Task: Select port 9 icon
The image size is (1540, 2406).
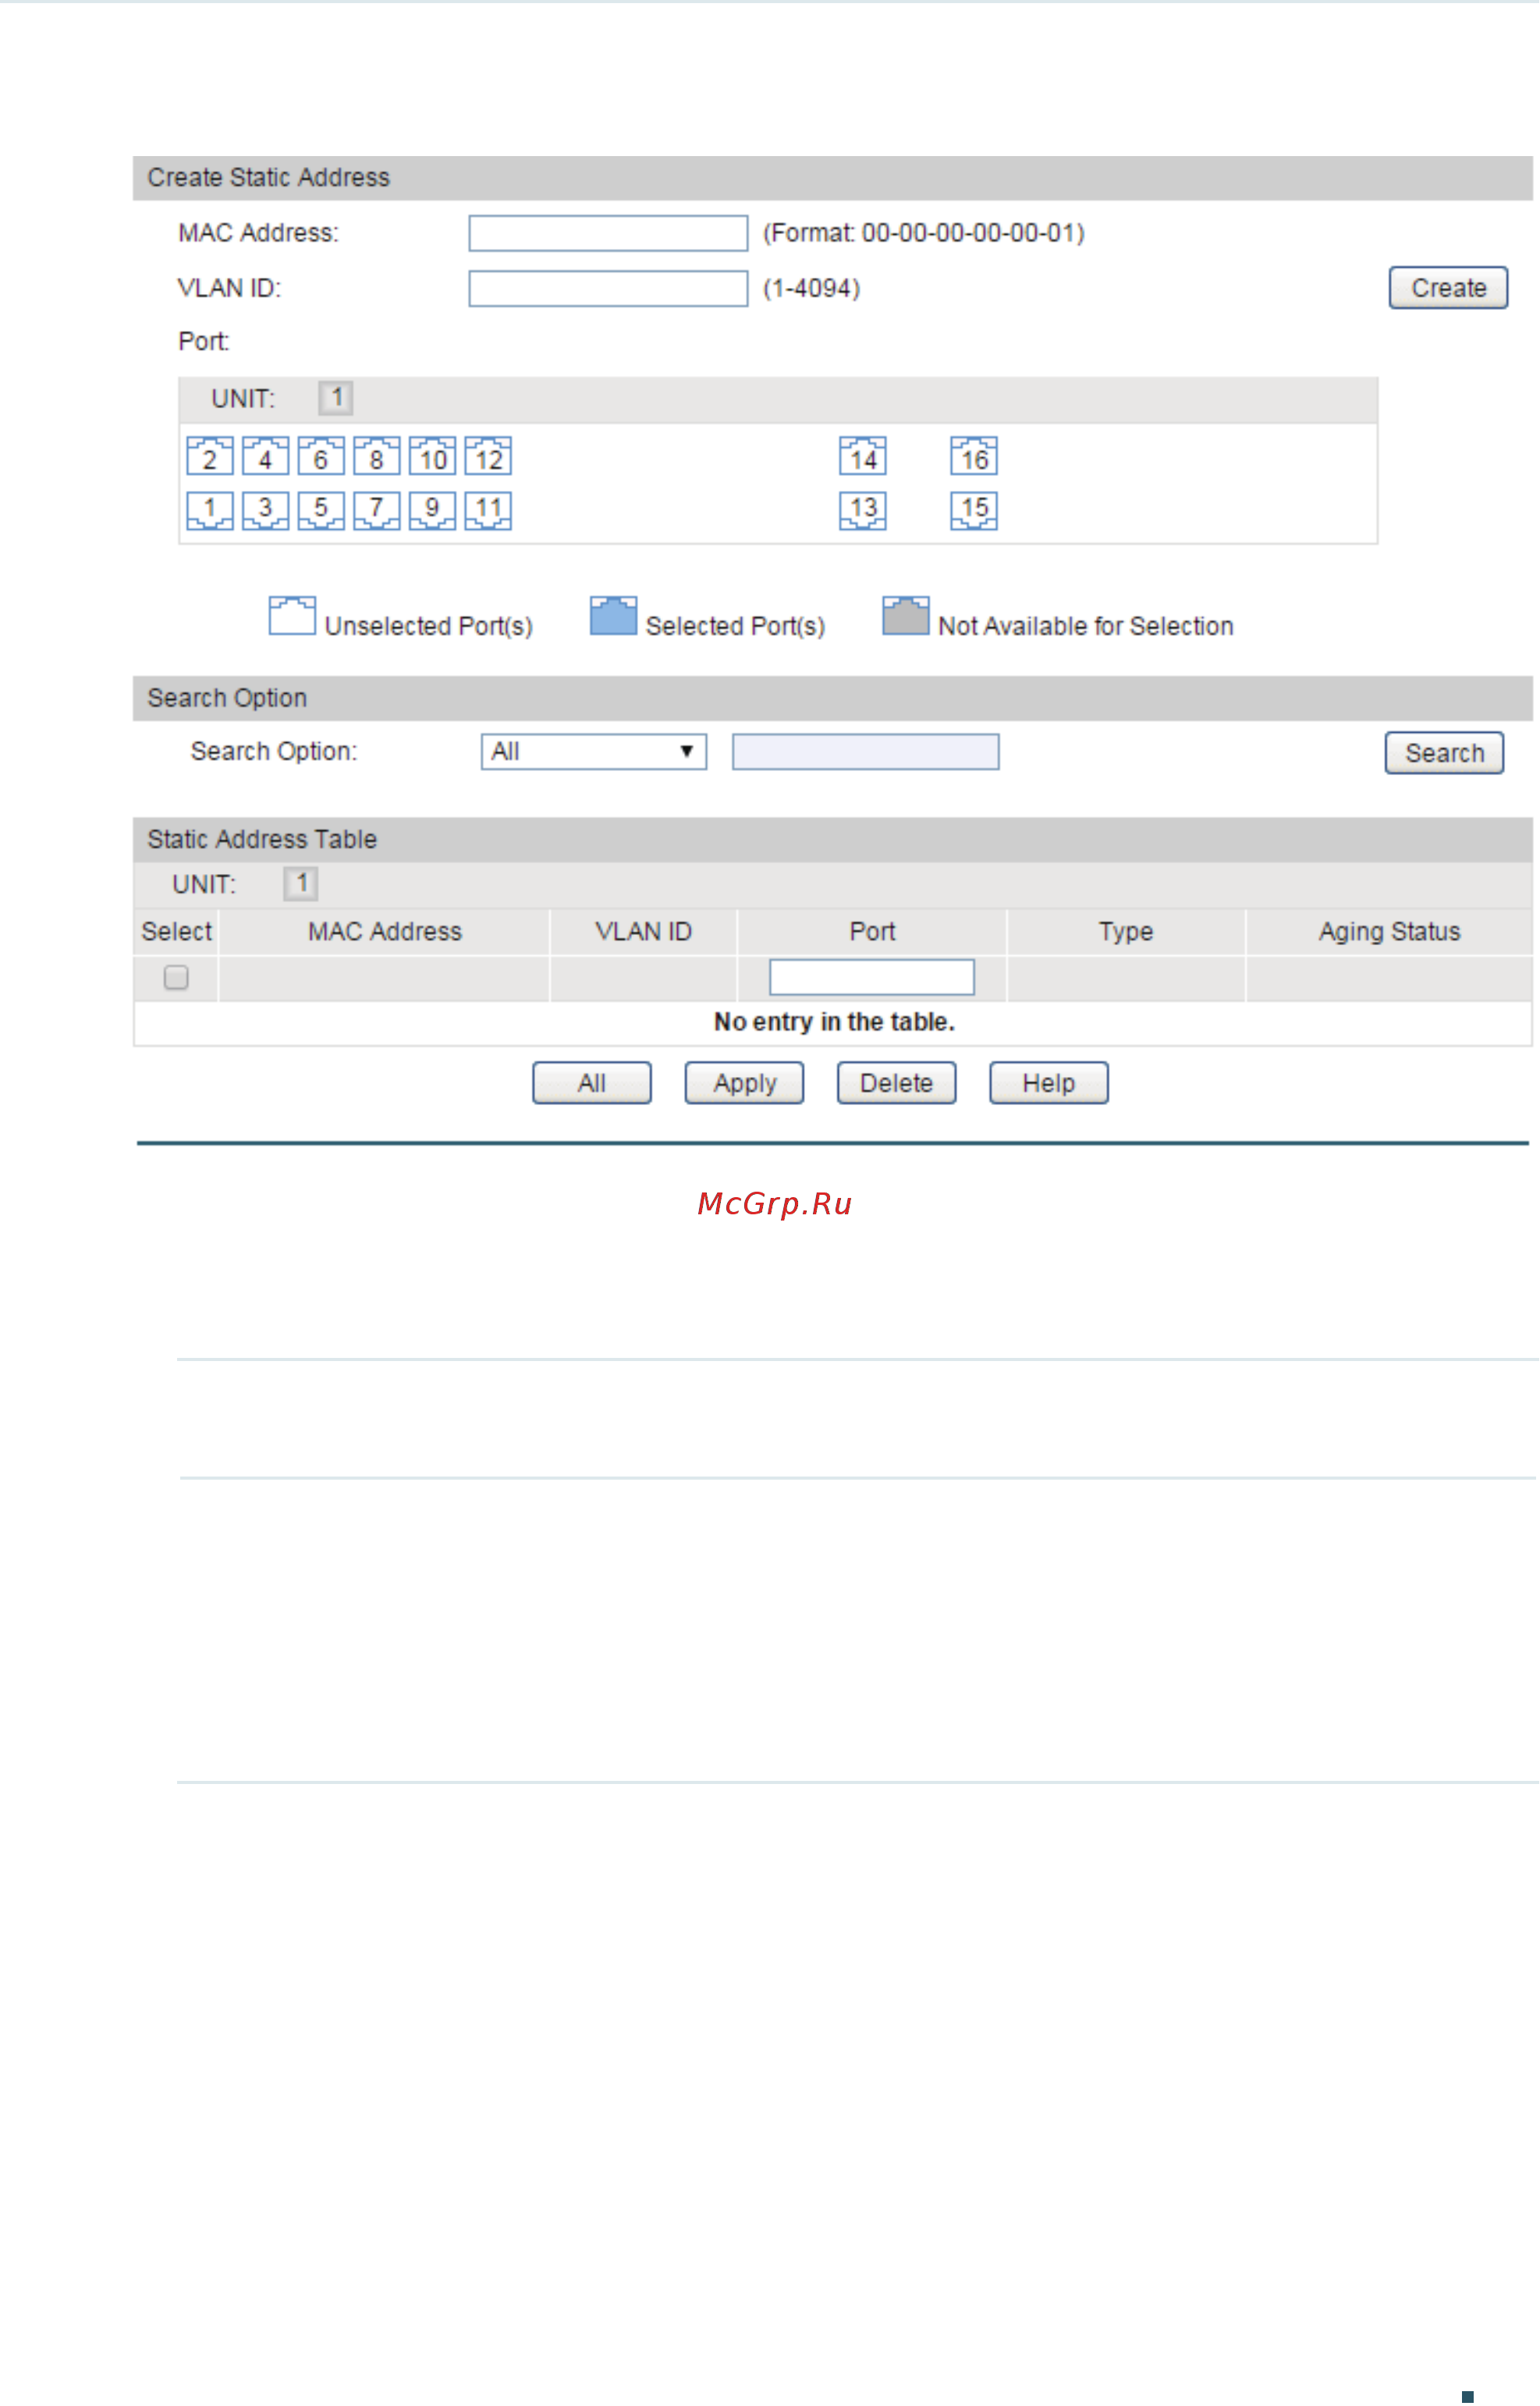Action: (433, 510)
